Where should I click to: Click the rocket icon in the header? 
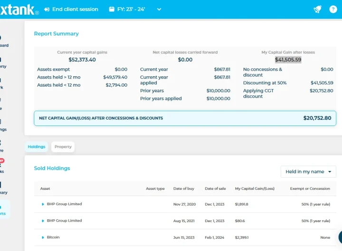[x=317, y=9]
